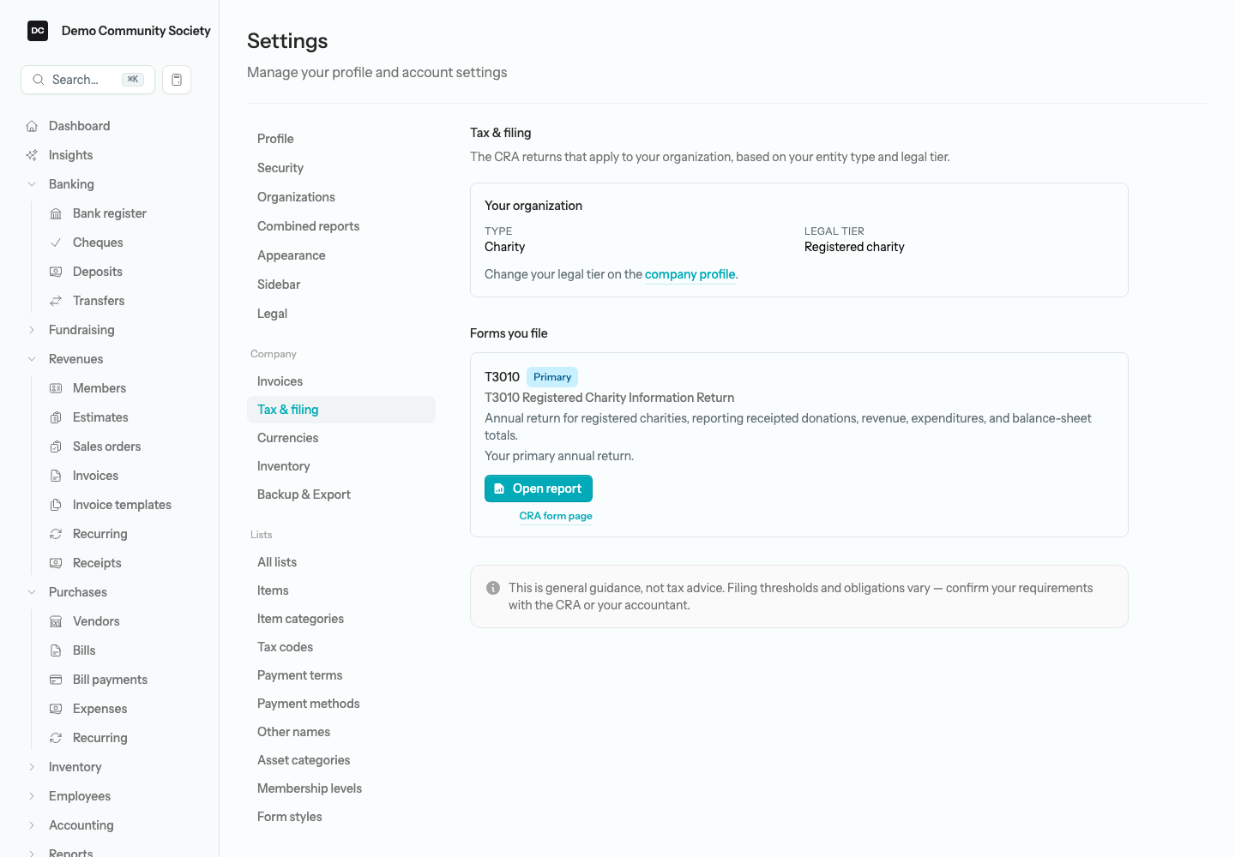Click the Sales orders icon

coord(56,446)
